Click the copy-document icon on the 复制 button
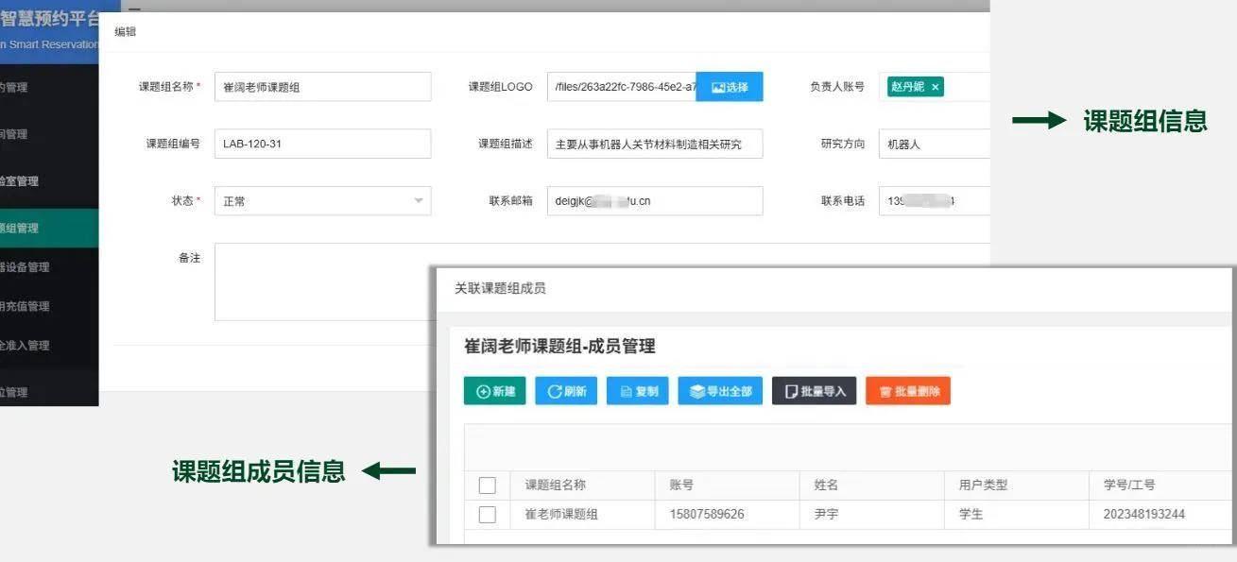The width and height of the screenshot is (1237, 562). 625,389
